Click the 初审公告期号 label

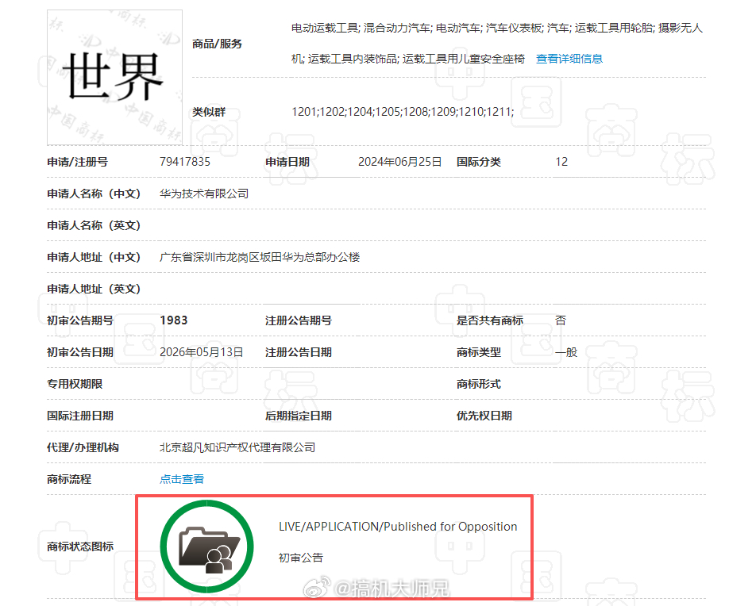[x=80, y=320]
